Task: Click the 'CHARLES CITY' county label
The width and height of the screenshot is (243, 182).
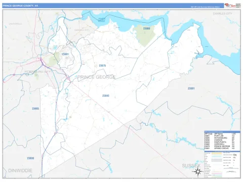Action: (x=222, y=14)
